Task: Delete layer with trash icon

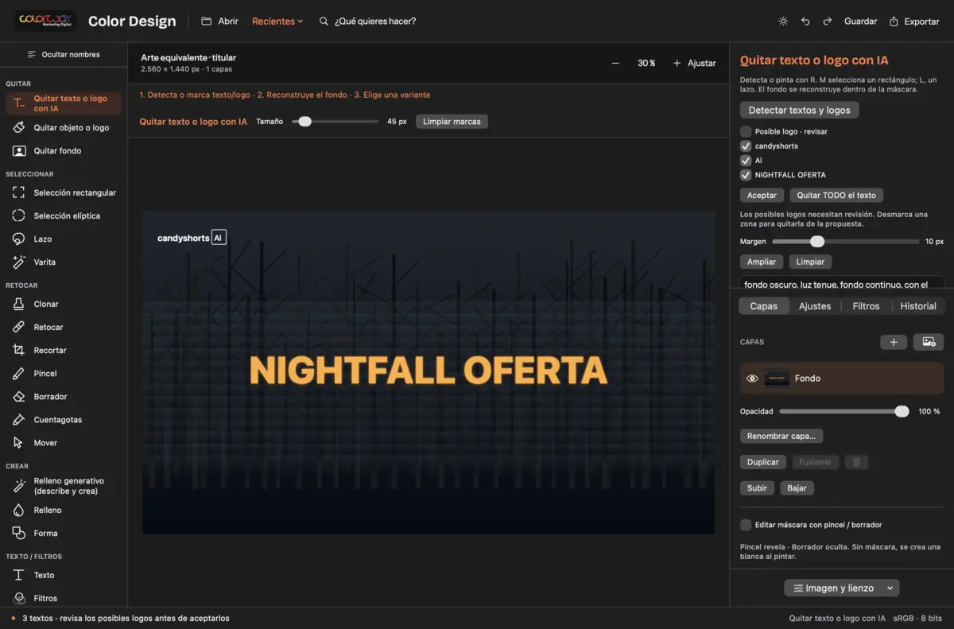Action: (x=856, y=462)
